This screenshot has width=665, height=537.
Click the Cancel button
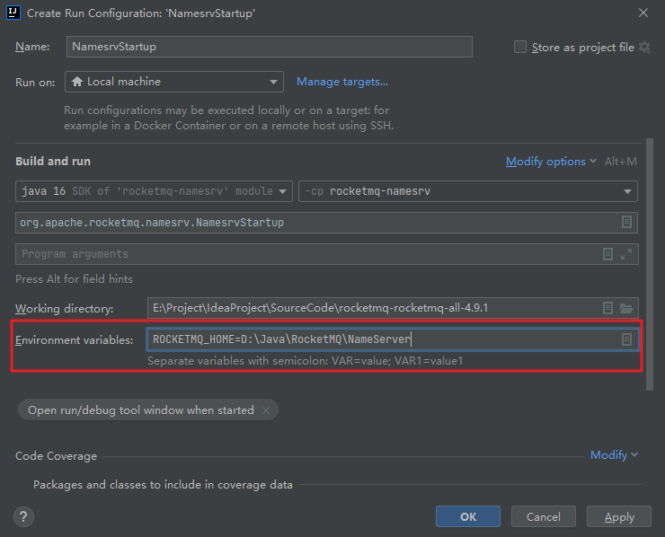click(x=544, y=516)
